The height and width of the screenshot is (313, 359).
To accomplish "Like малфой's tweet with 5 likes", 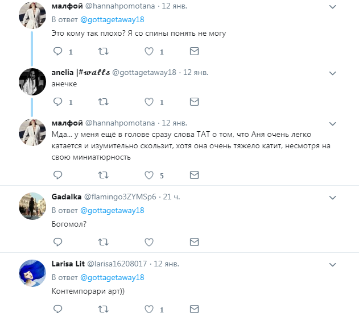I will tap(149, 174).
